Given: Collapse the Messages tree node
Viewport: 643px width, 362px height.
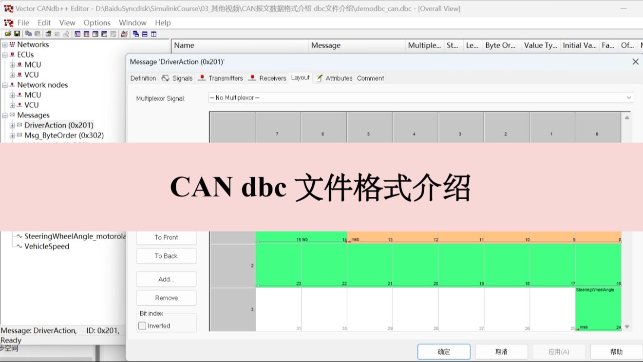Looking at the screenshot, I should (x=5, y=115).
